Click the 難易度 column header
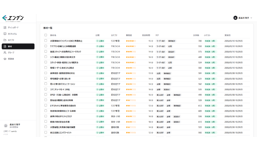This screenshot has width=257, height=151. click(129, 35)
